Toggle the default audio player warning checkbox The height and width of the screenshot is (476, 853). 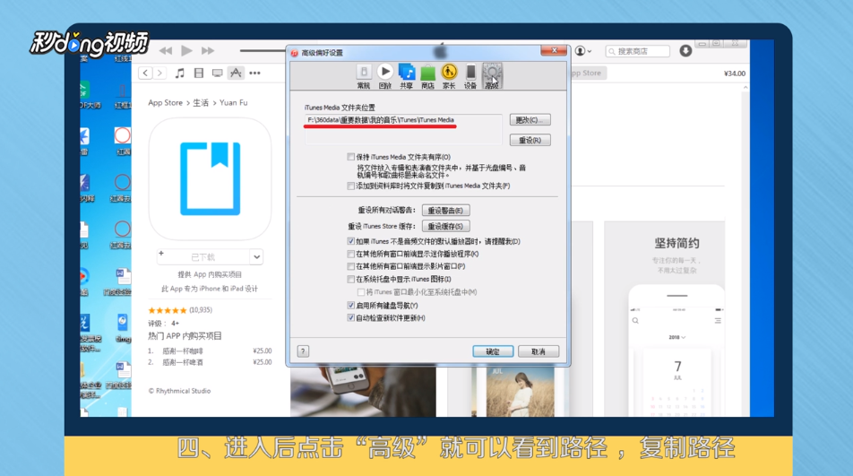[351, 241]
